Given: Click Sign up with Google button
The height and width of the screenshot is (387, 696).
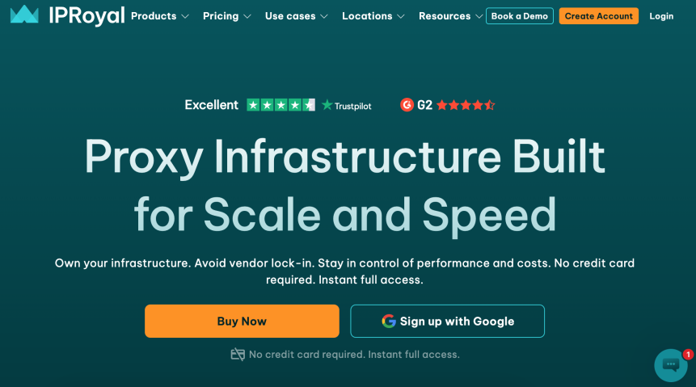Looking at the screenshot, I should pyautogui.click(x=447, y=322).
